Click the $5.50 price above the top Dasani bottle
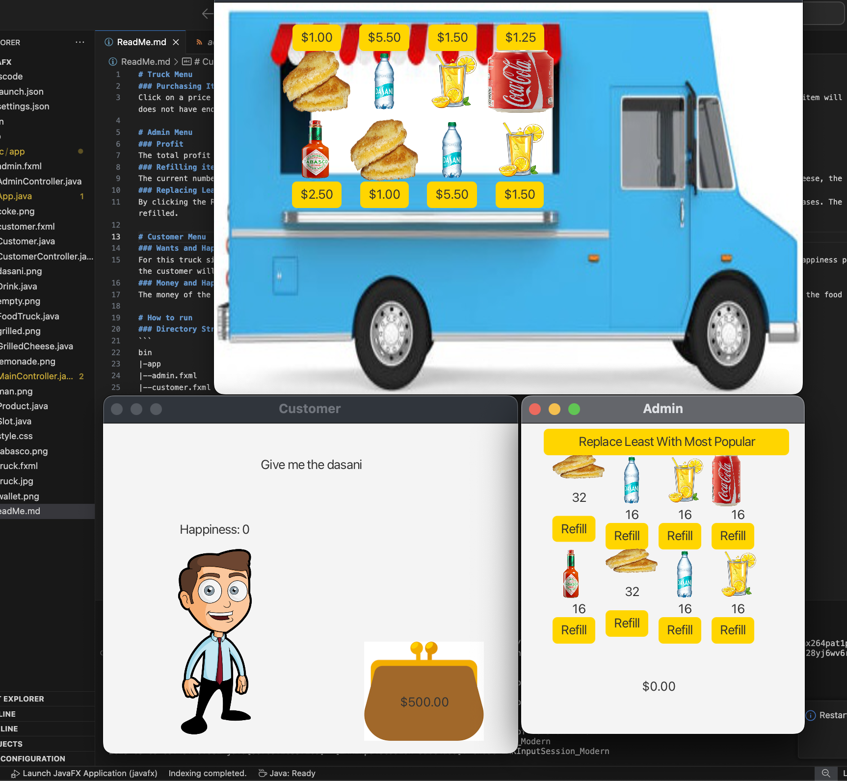The image size is (847, 781). tap(384, 38)
